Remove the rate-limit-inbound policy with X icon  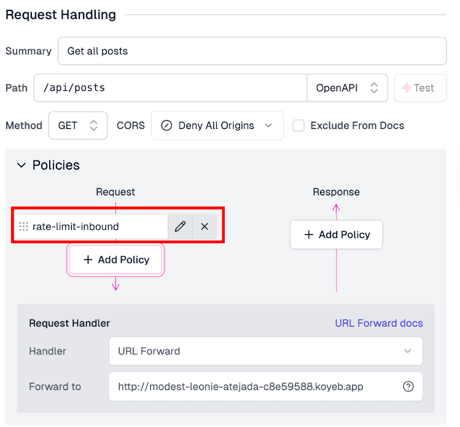click(205, 227)
